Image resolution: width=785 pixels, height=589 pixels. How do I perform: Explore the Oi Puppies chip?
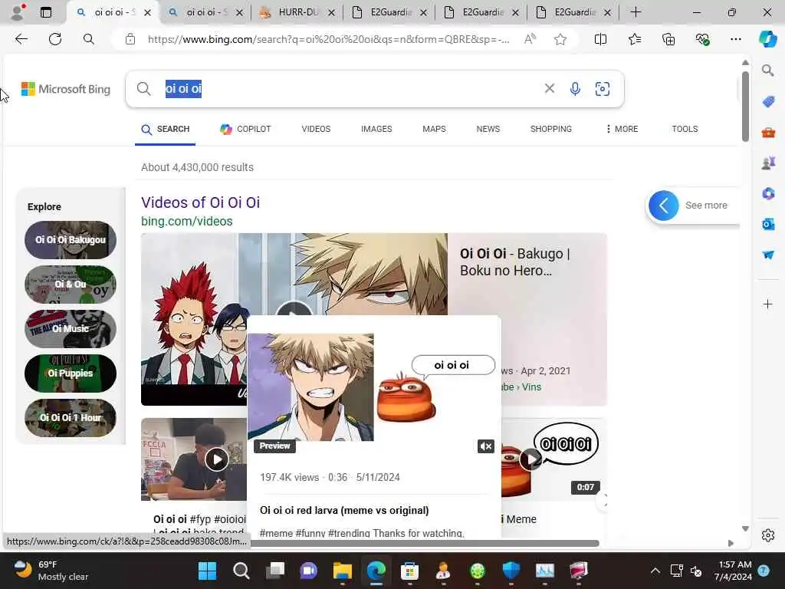point(70,373)
